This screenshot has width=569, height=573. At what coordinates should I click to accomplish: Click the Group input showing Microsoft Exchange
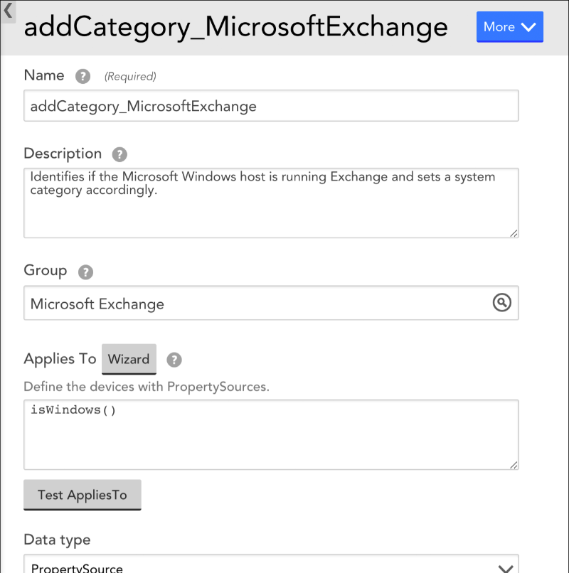pos(271,303)
